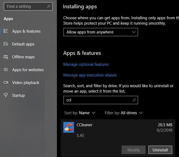Uninstall CCleaner

(160, 150)
